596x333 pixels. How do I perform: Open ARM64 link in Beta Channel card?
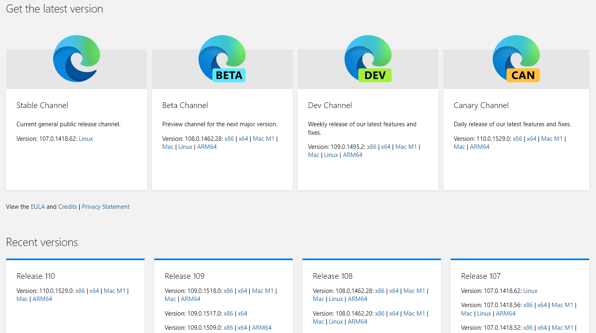click(207, 147)
